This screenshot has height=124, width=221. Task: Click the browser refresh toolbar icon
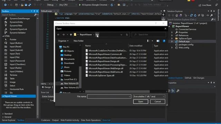112,5
